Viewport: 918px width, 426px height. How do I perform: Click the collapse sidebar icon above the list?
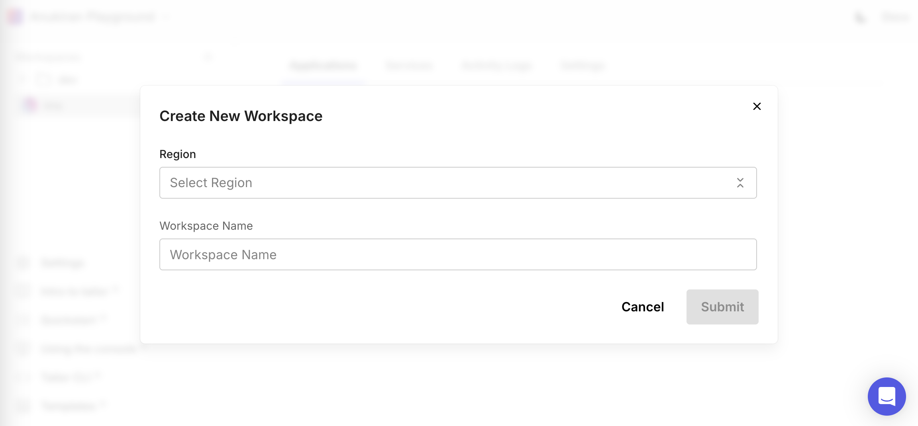208,57
